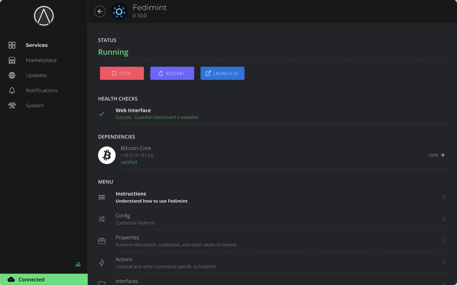457x285 pixels.
Task: Click the Fedimint service logo
Action: [x=119, y=11]
